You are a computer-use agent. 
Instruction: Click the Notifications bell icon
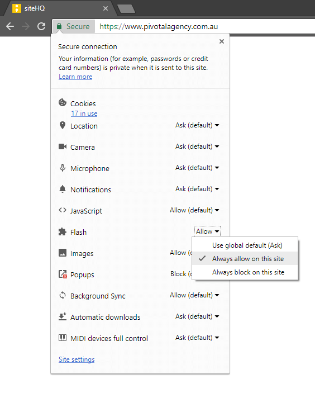63,189
